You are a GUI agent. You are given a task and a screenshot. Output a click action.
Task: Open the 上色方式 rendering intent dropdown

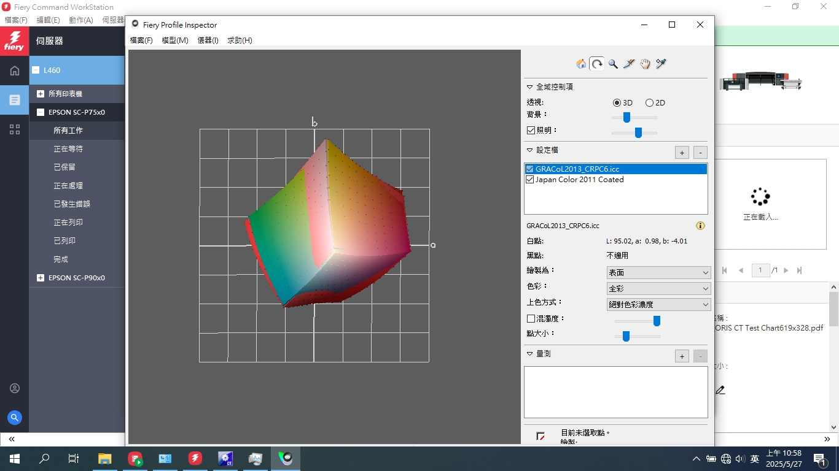click(658, 304)
